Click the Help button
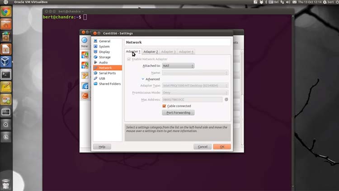 pos(102,147)
